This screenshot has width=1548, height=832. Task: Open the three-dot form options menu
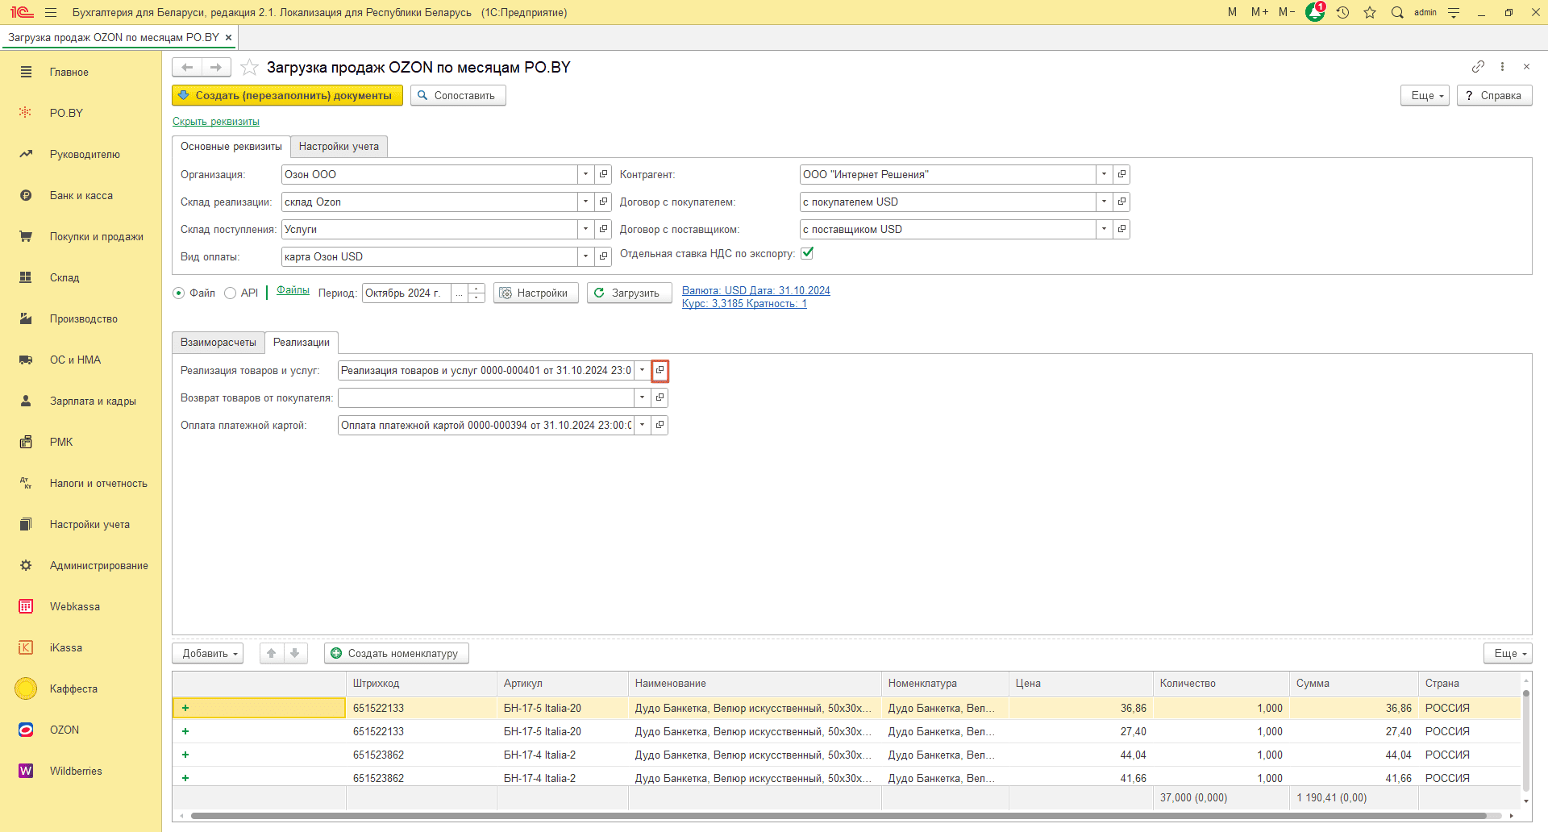[1502, 66]
